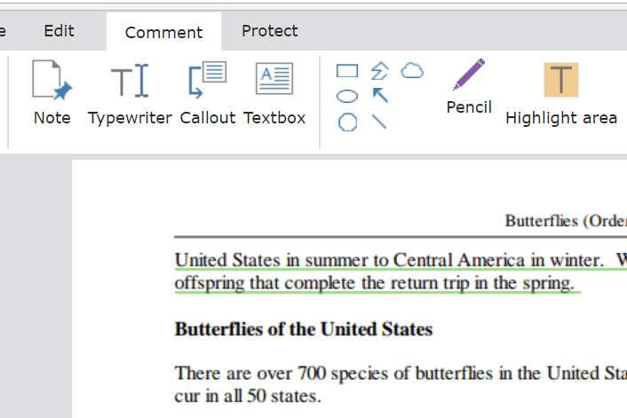
Task: Switch to the Edit tab
Action: pos(60,31)
